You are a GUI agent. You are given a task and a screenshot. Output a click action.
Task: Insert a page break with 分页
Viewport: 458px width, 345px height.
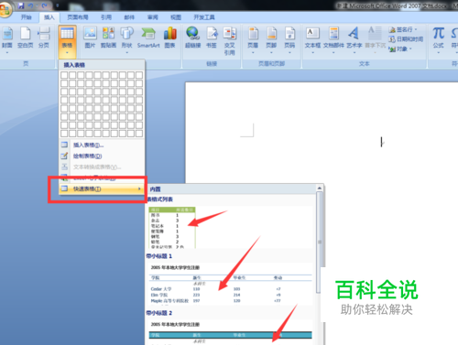pyautogui.click(x=44, y=38)
